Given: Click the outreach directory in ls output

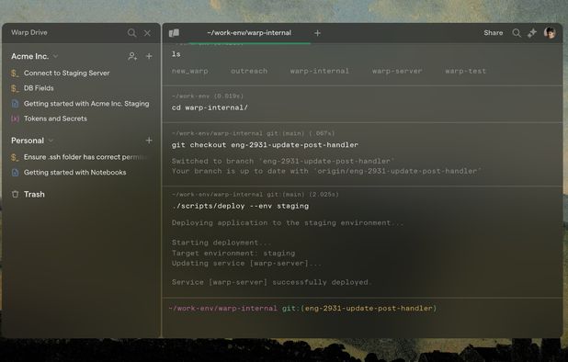Looking at the screenshot, I should tap(249, 71).
